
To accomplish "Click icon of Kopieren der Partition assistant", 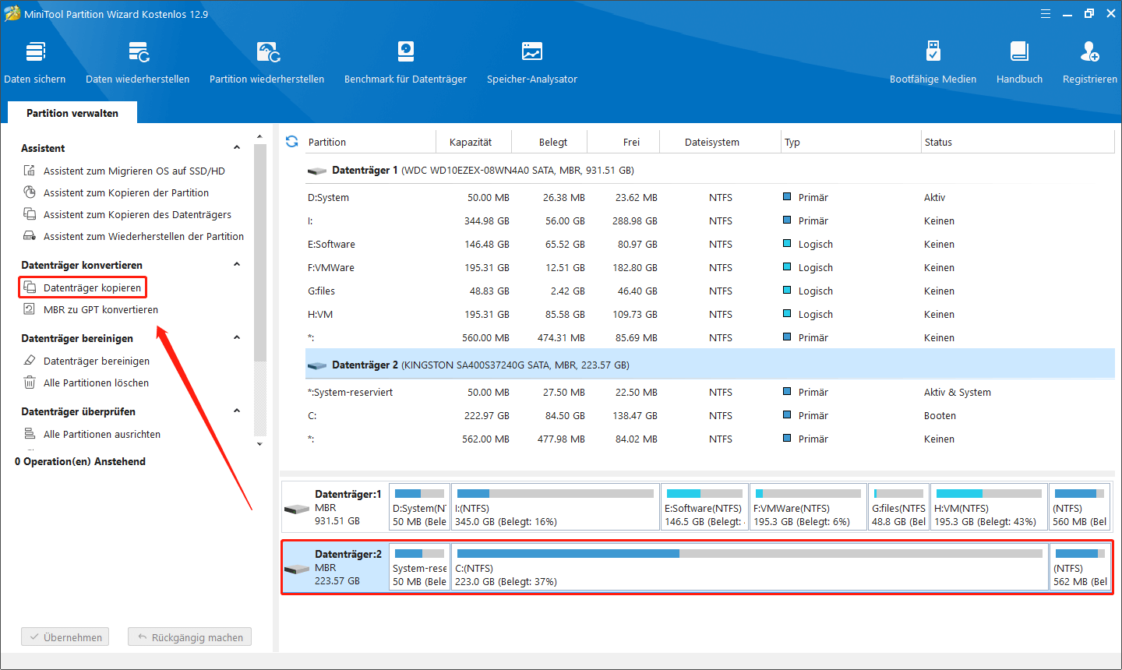I will [x=30, y=192].
